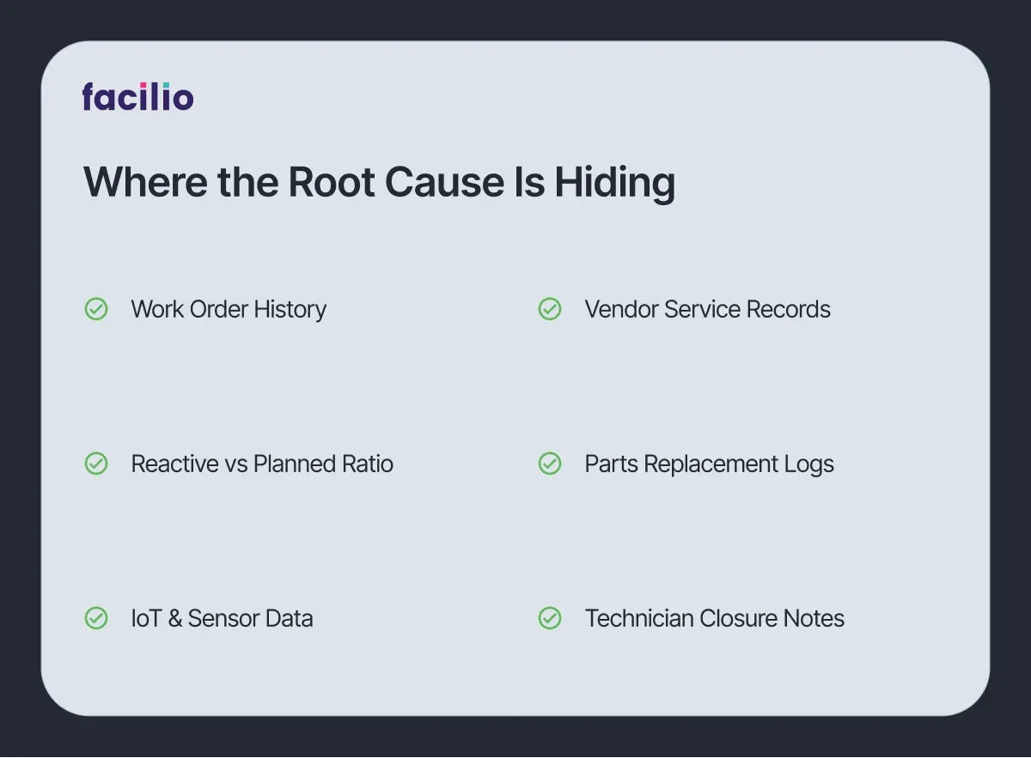Click the checkmark icon next to Vendor Service Records
The width and height of the screenshot is (1031, 758).
(x=550, y=309)
